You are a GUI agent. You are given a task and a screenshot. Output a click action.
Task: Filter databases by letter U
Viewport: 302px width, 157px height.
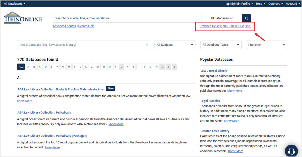pyautogui.click(x=145, y=67)
